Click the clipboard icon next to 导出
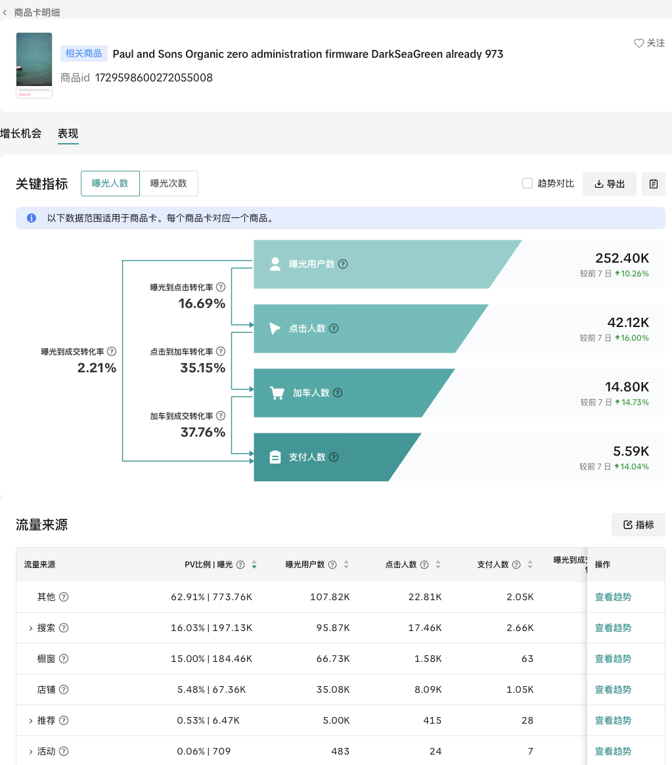The width and height of the screenshot is (672, 765). pyautogui.click(x=653, y=184)
